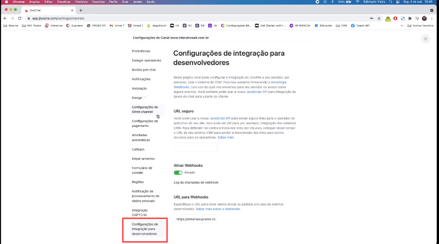Viewport: 439px width, 244px height.
Task: Close the channel settings with the X button
Action: [x=425, y=39]
